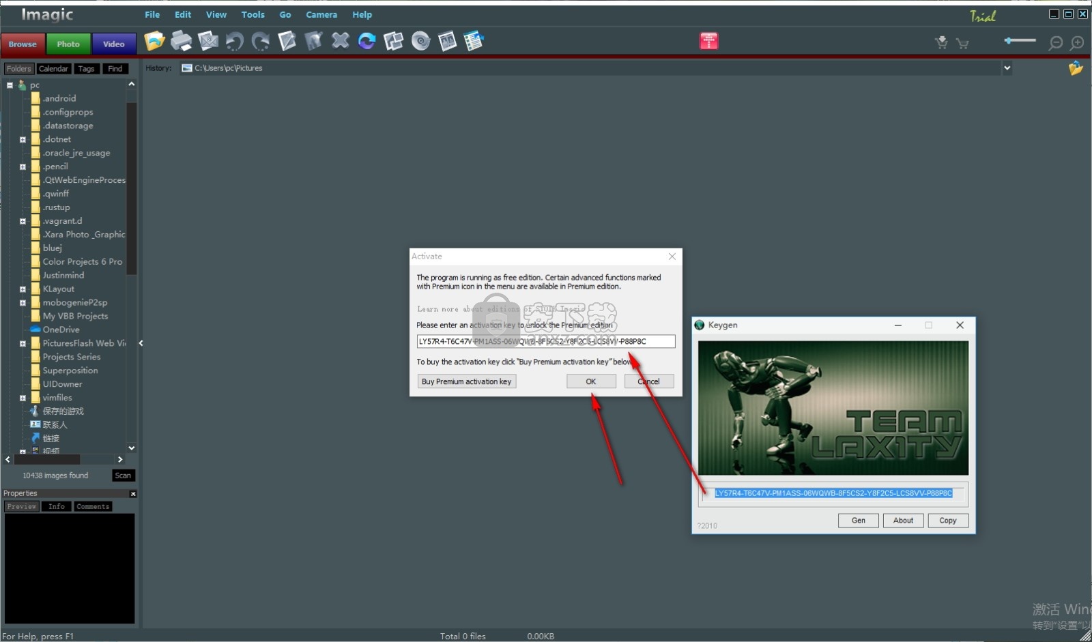1092x642 pixels.
Task: Click the send by email envelope icon
Action: click(x=208, y=42)
